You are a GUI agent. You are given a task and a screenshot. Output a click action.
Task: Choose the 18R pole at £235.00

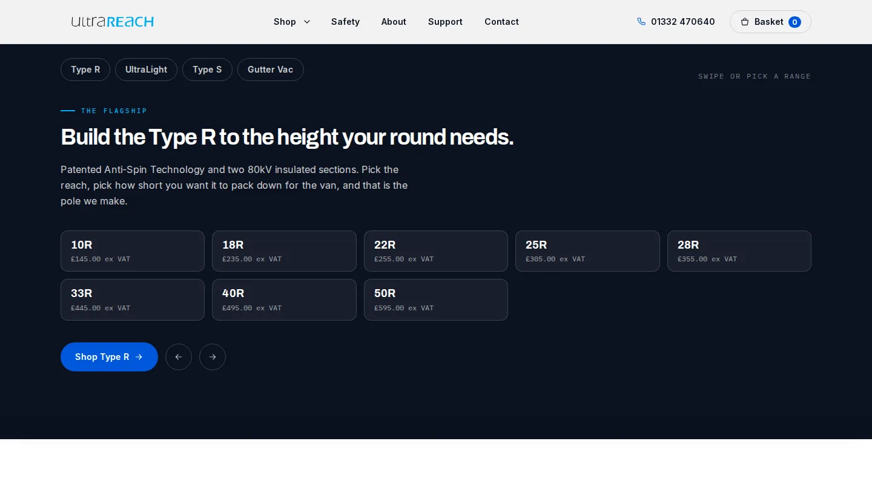(284, 251)
